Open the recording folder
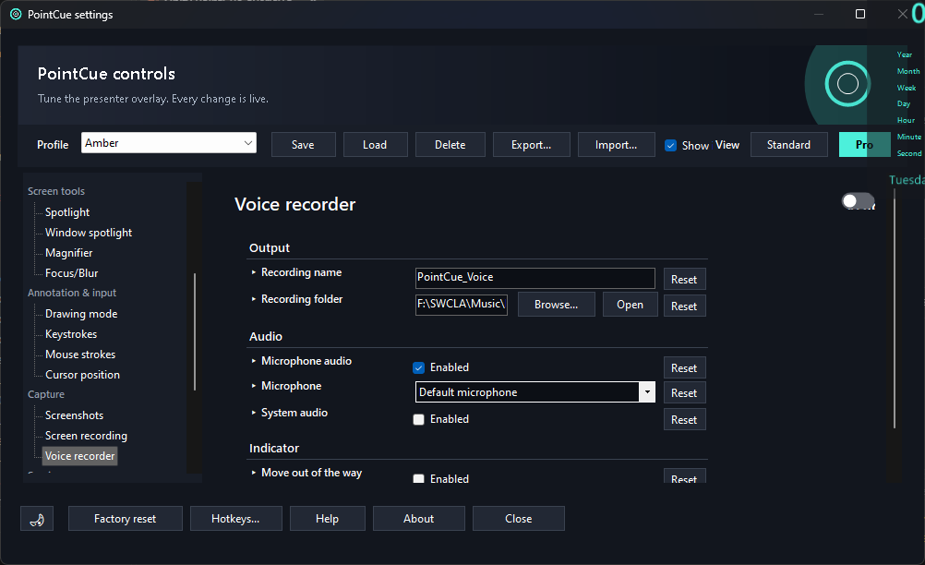The height and width of the screenshot is (565, 925). click(x=630, y=305)
